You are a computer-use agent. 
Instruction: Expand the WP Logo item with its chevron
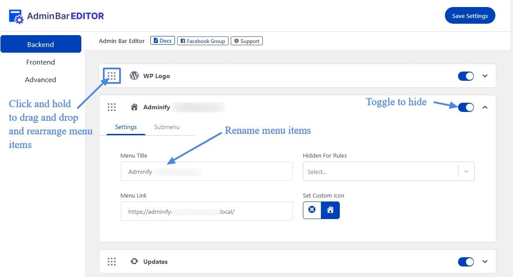click(485, 76)
